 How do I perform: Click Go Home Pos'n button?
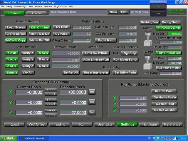(x=164, y=98)
